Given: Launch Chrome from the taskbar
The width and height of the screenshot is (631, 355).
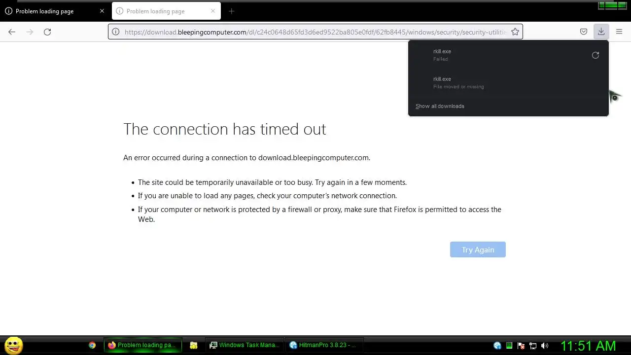Looking at the screenshot, I should 92,345.
